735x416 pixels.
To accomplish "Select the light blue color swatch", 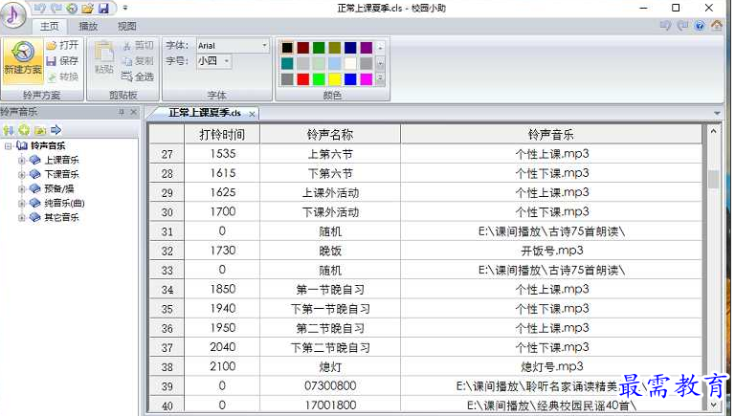I will point(335,63).
